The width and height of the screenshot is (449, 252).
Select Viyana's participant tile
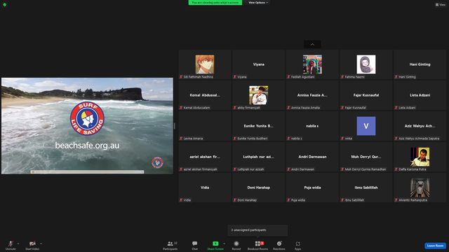(259, 64)
